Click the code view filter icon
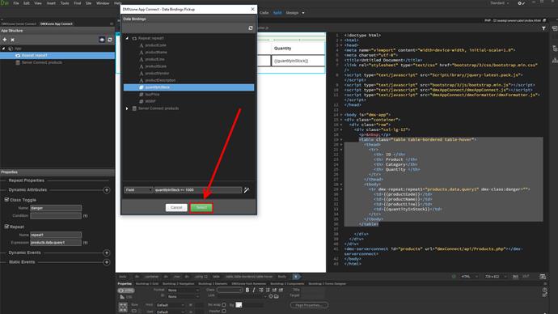558x314 pixels. 543,28
